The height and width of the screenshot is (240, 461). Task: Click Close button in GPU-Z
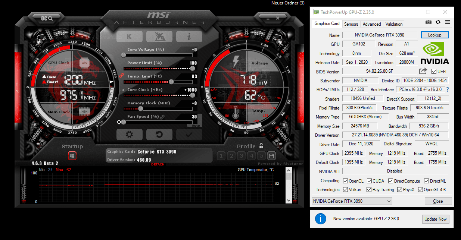click(x=438, y=201)
